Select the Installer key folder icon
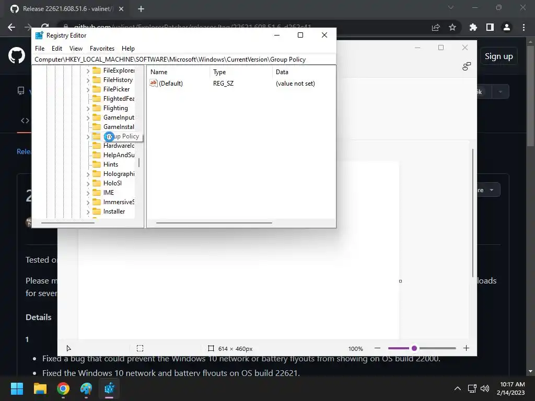The width and height of the screenshot is (535, 401). pyautogui.click(x=97, y=211)
